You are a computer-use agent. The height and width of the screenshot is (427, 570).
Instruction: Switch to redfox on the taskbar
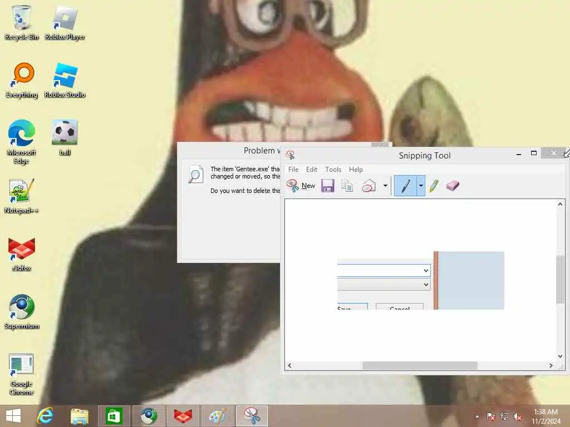tap(183, 416)
